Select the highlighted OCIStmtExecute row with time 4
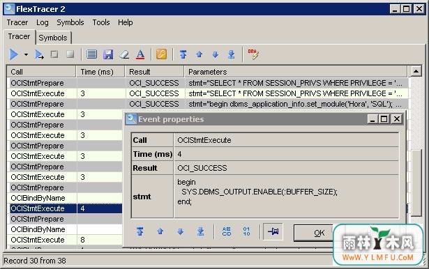 pyautogui.click(x=66, y=208)
